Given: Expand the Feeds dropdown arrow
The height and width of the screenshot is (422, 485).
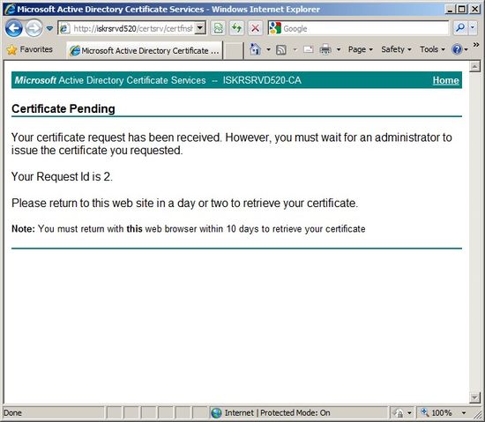Looking at the screenshot, I should pyautogui.click(x=295, y=49).
